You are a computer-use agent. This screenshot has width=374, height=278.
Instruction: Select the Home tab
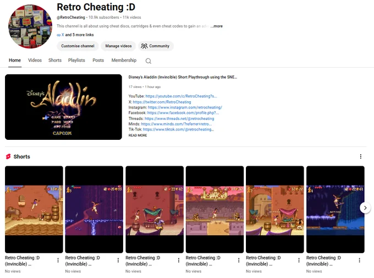[x=15, y=60]
